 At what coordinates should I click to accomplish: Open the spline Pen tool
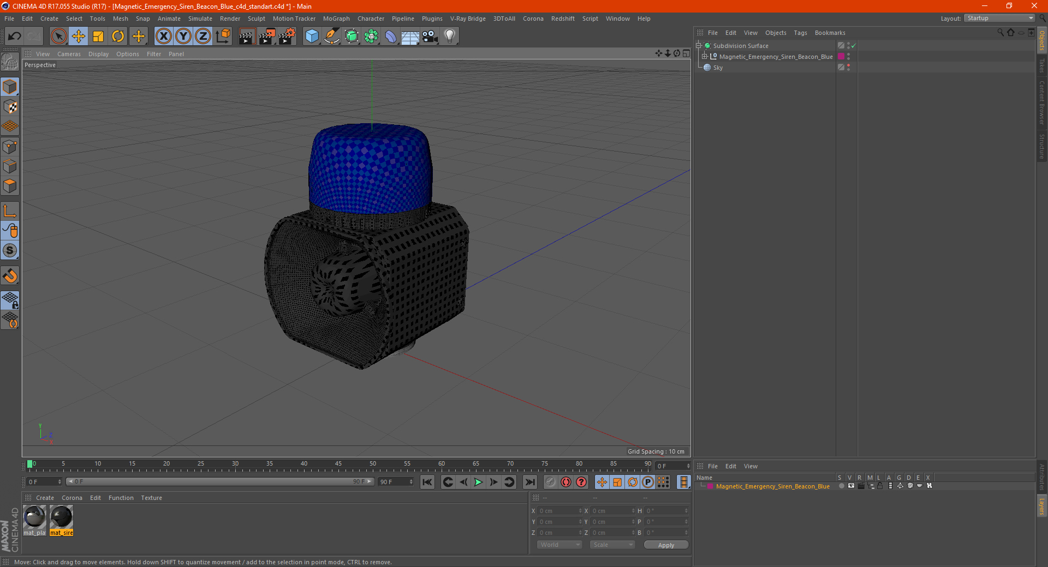[x=331, y=37]
